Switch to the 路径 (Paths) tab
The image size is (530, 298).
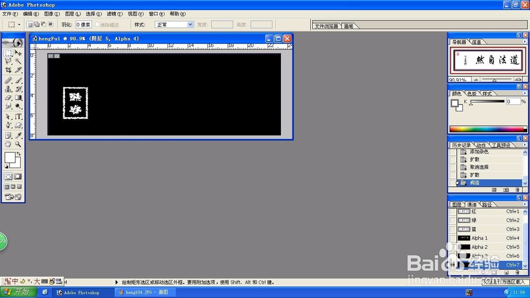(487, 205)
